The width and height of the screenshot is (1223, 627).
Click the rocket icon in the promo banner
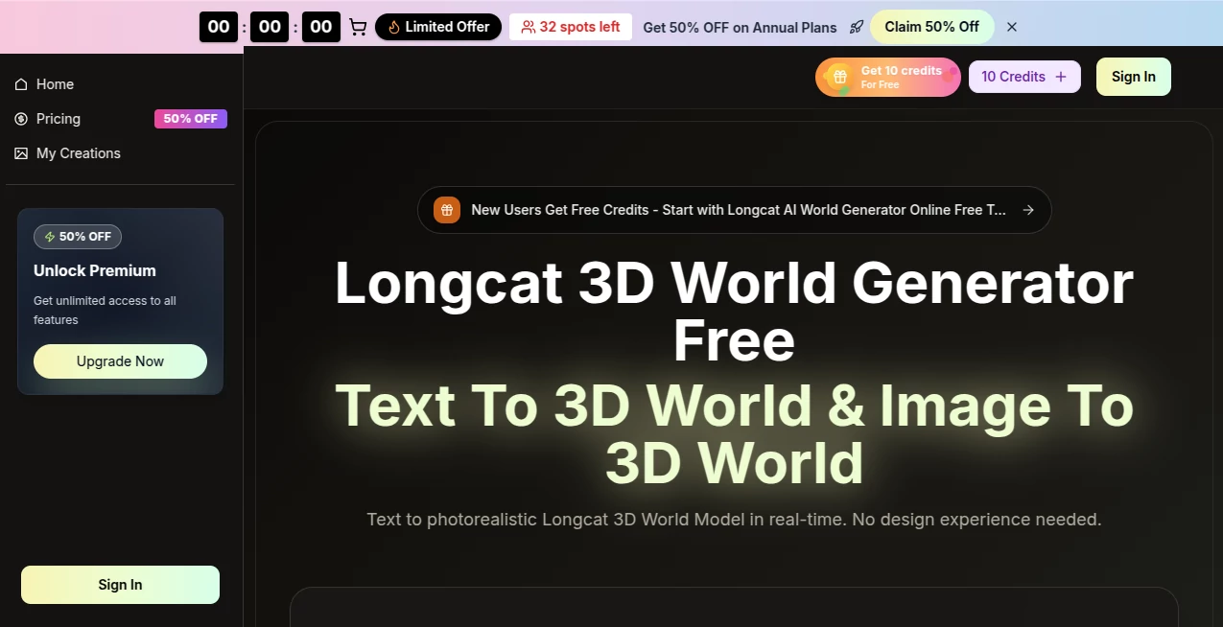[857, 27]
